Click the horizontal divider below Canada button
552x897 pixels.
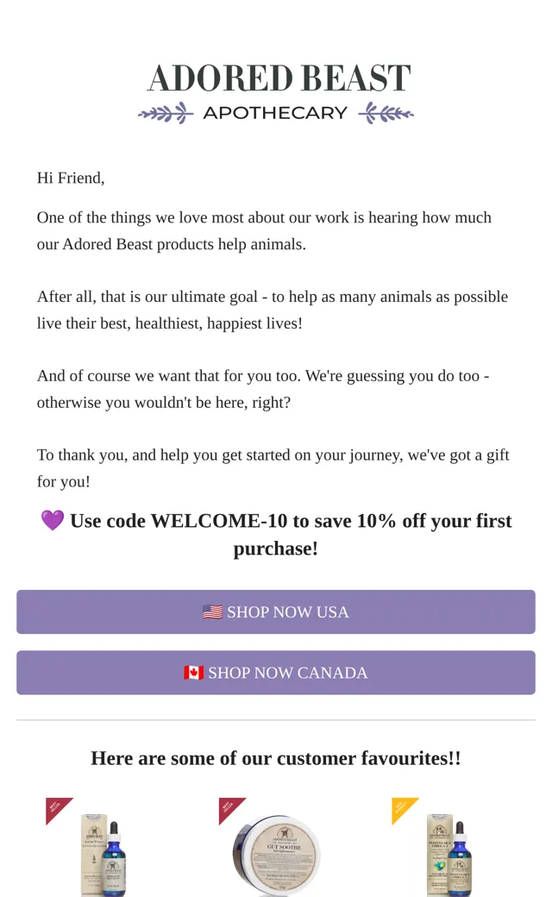[x=276, y=719]
